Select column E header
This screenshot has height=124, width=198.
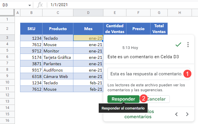[115, 13]
